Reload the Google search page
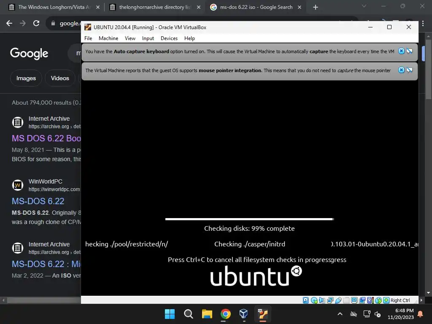 pyautogui.click(x=36, y=23)
